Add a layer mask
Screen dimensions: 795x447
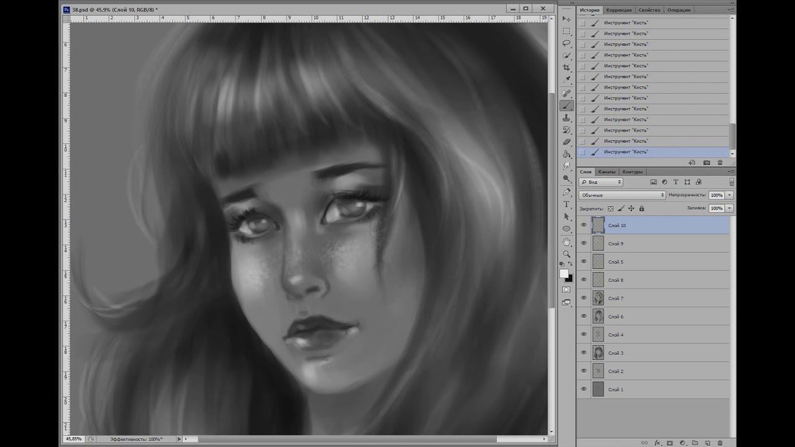point(670,443)
